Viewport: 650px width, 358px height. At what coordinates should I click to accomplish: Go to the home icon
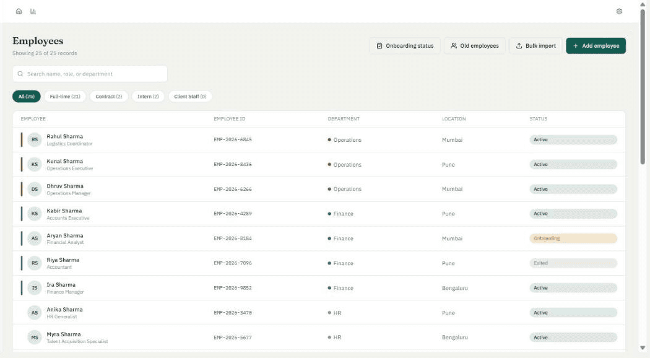(x=19, y=11)
